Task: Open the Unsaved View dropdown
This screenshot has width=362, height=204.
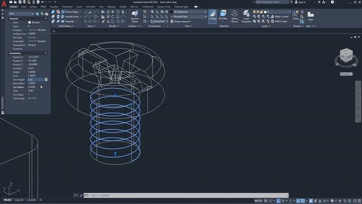Action: [x=188, y=16]
